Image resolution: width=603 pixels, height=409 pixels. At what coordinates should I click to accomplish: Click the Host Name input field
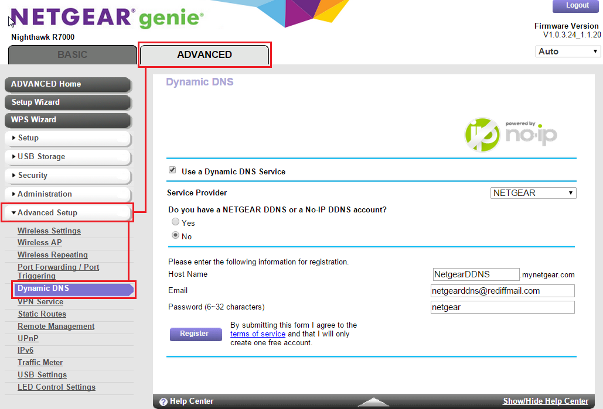coord(476,274)
